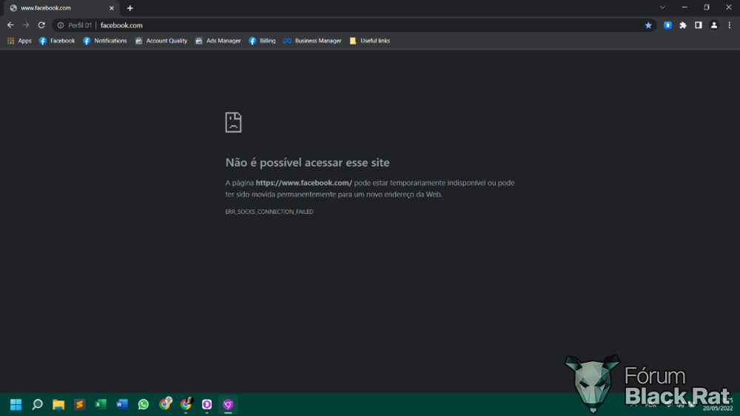Launch Sublime Text from taskbar
The width and height of the screenshot is (740, 416).
click(80, 405)
